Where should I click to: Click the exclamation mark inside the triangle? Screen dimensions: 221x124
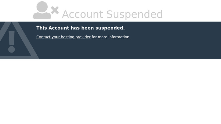tap(11, 42)
